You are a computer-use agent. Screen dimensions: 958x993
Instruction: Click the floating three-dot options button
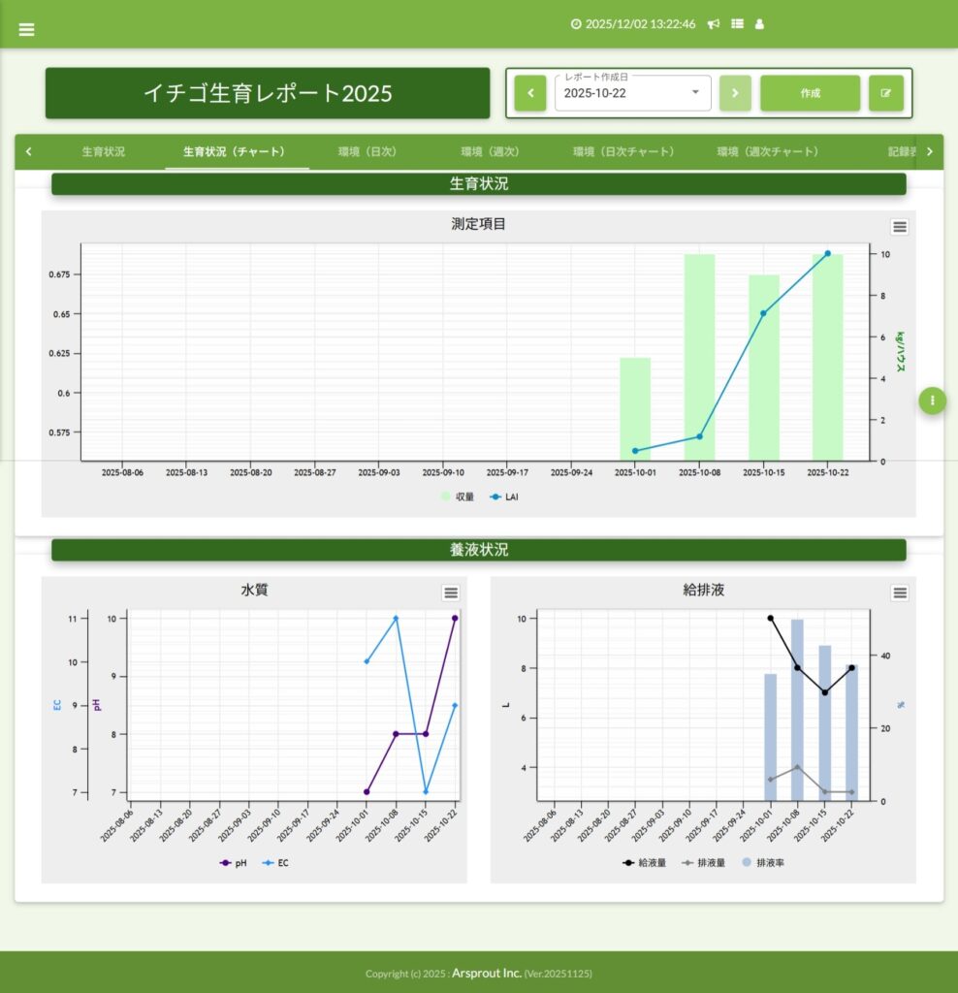[x=932, y=400]
